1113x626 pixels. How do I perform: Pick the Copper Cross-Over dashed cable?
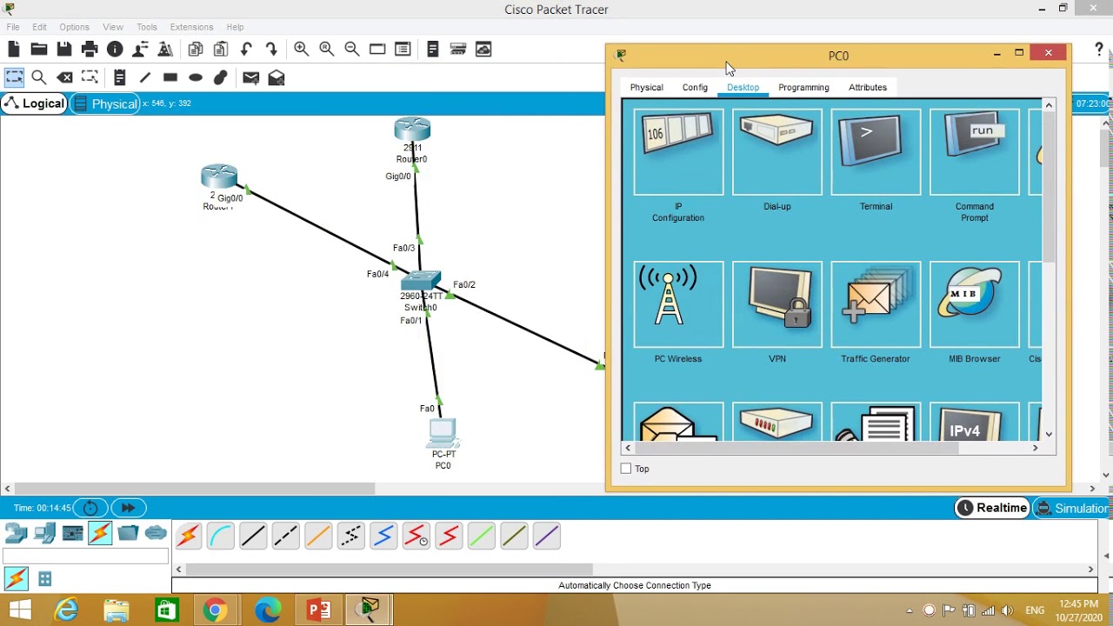(285, 536)
